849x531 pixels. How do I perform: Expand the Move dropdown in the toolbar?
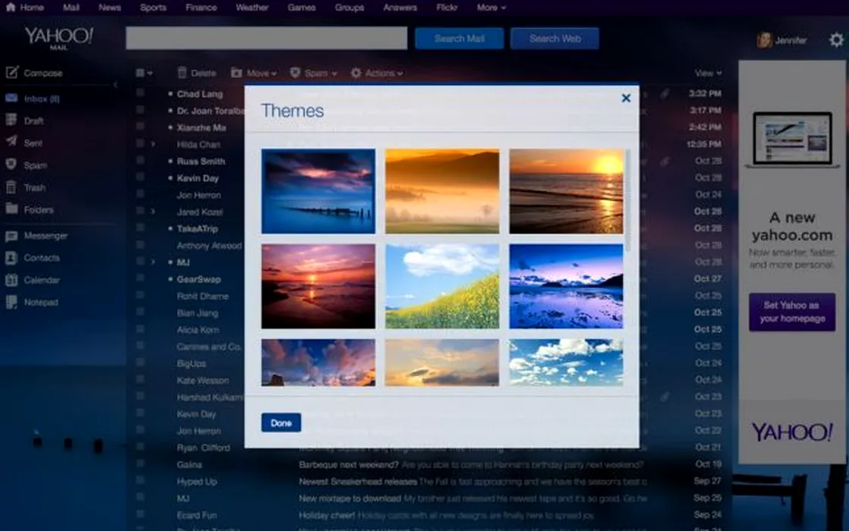click(x=254, y=73)
